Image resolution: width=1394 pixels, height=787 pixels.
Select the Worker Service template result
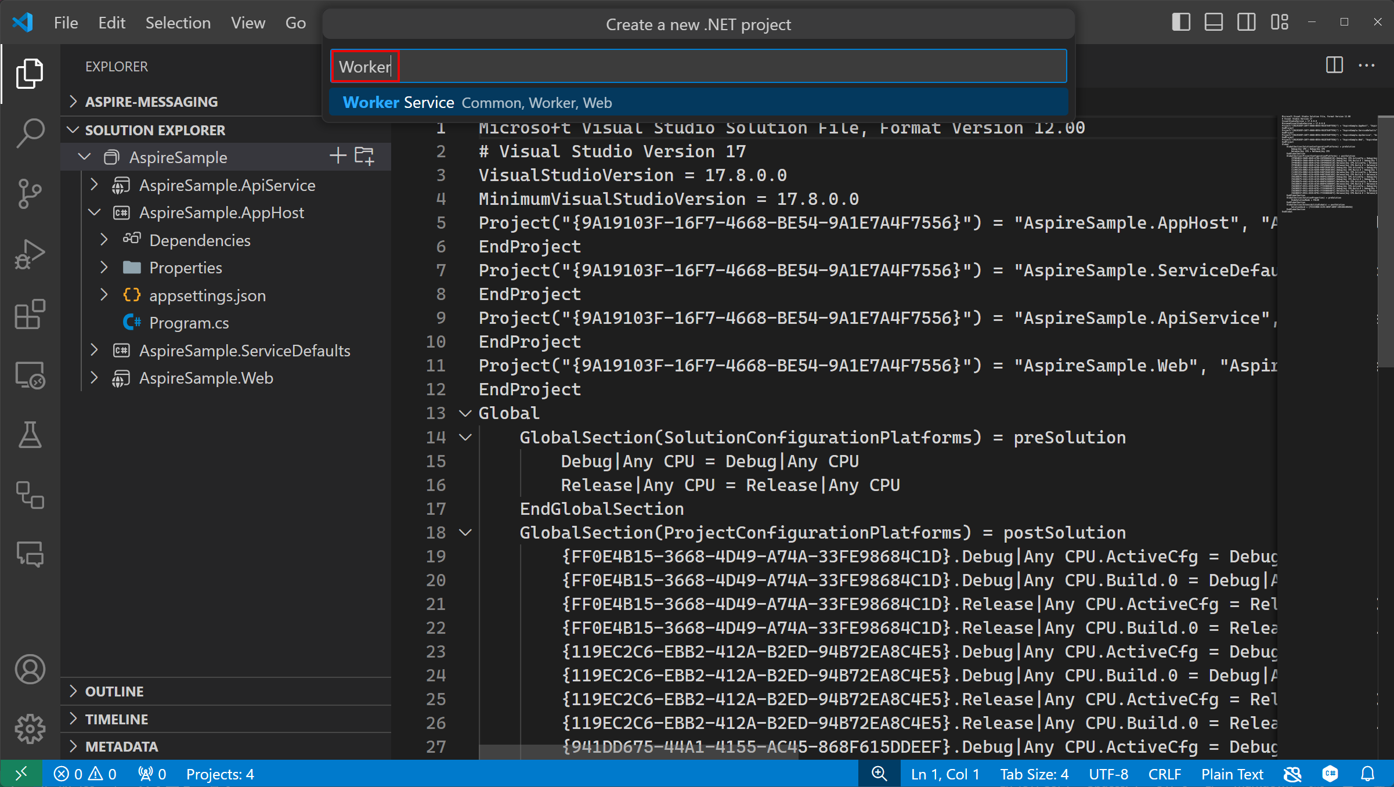[698, 102]
